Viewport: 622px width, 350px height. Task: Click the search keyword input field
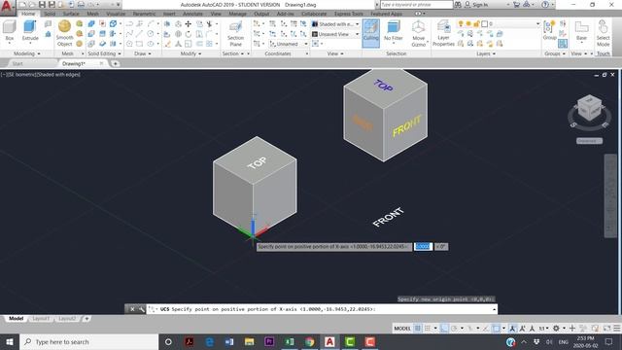click(x=416, y=5)
